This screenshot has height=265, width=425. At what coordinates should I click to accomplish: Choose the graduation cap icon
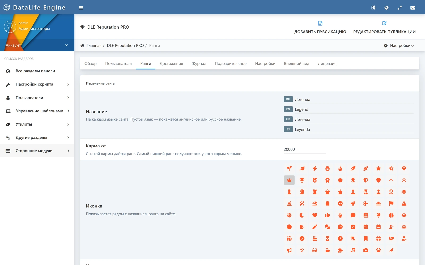404,192
